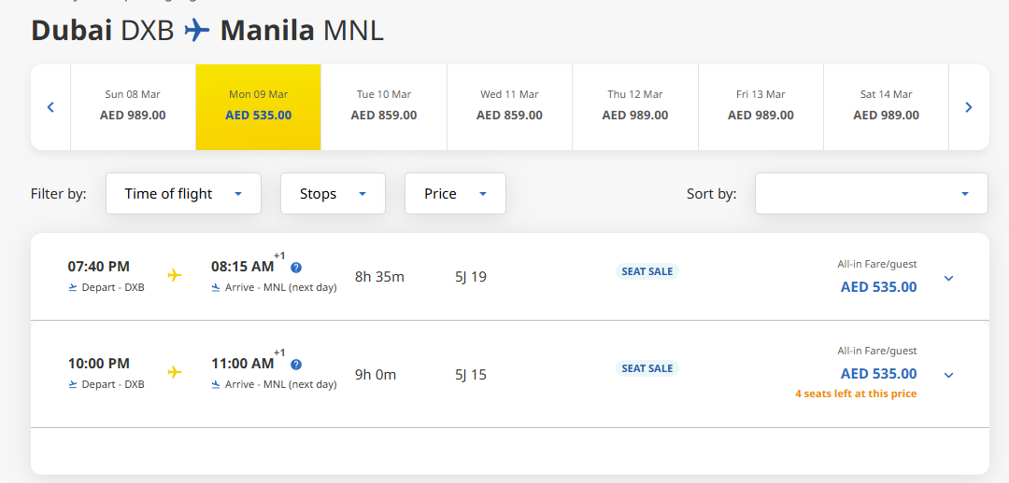The width and height of the screenshot is (1009, 483).
Task: Click AED 535.00 fare for 10:00 PM flight
Action: point(878,374)
